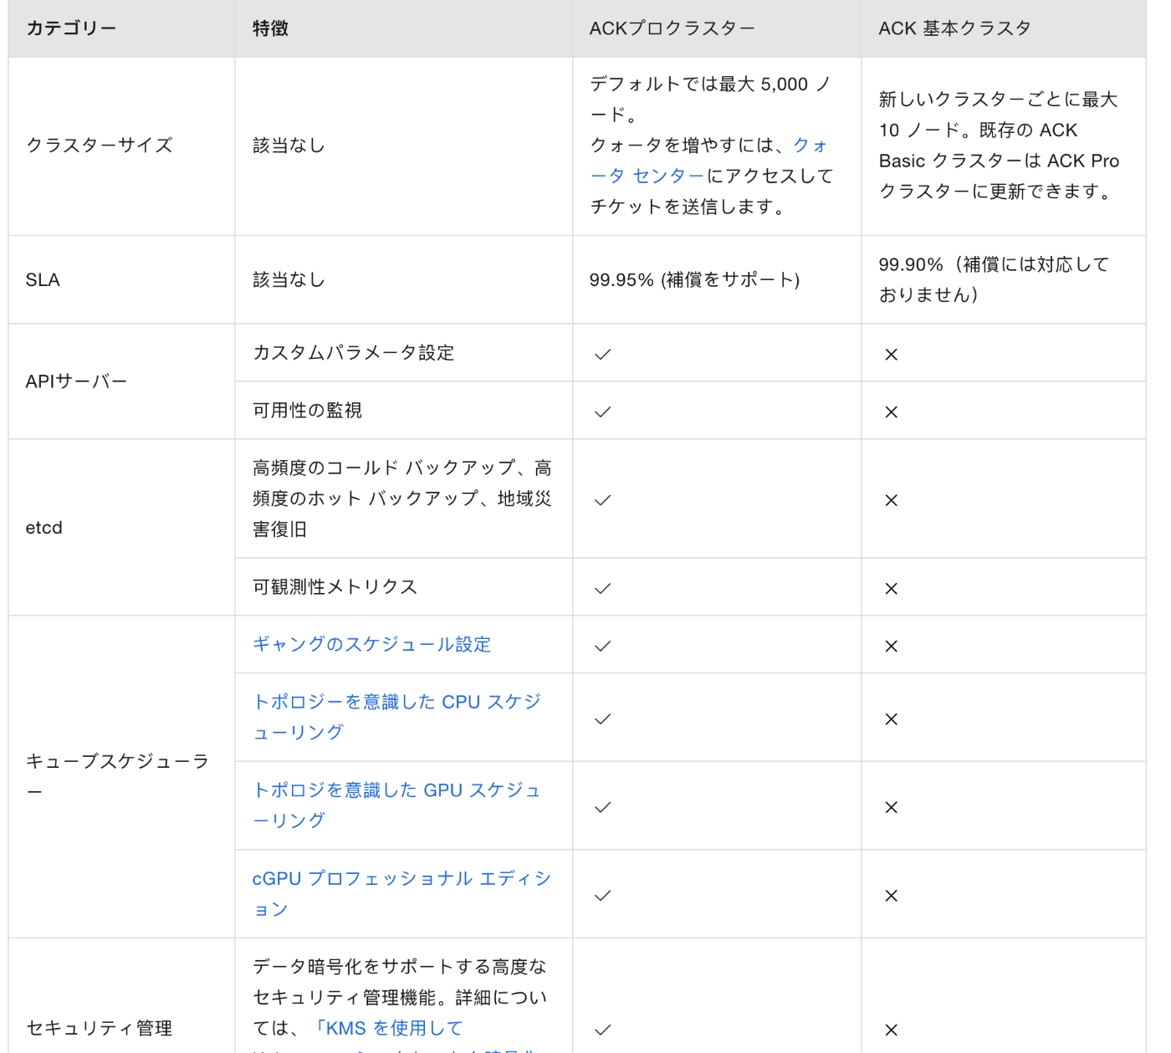Click the ACK 基本クラスタ column header
This screenshot has width=1171, height=1053.
[x=1004, y=28]
